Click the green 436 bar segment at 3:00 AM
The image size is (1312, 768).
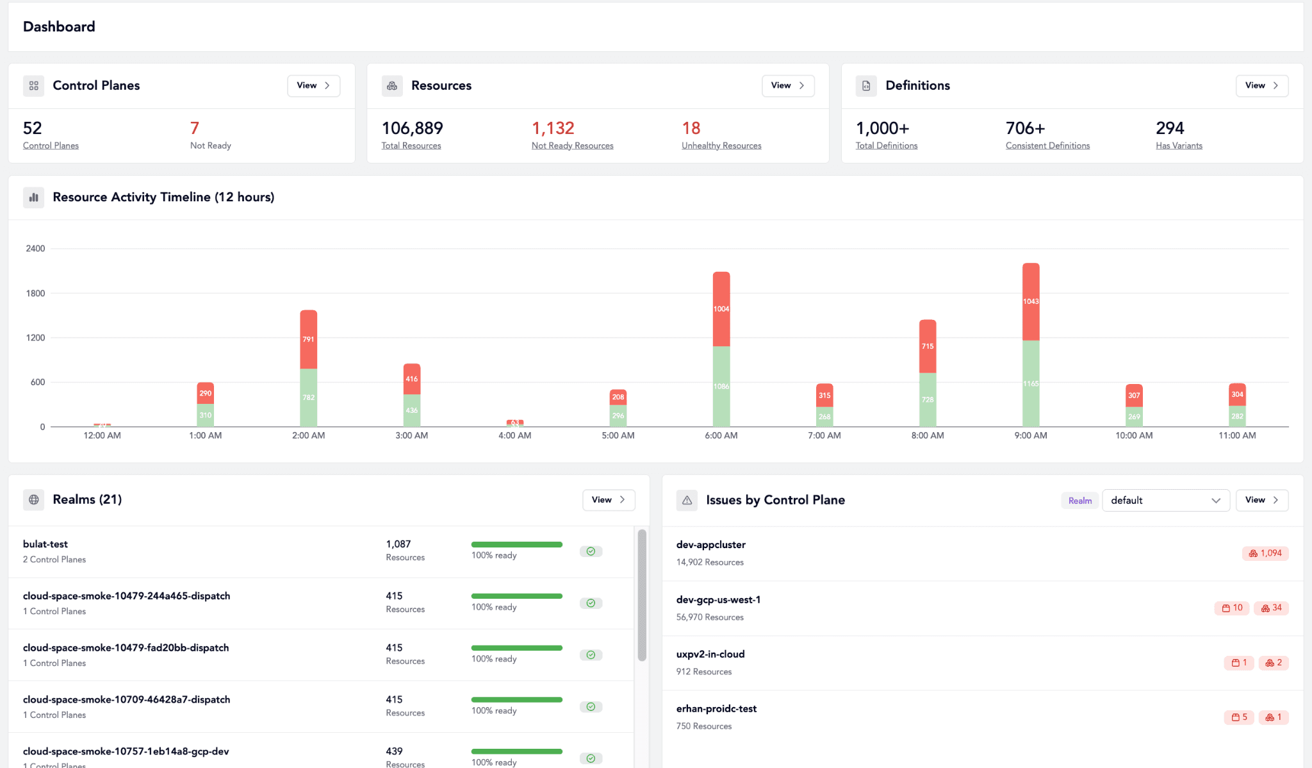(412, 410)
